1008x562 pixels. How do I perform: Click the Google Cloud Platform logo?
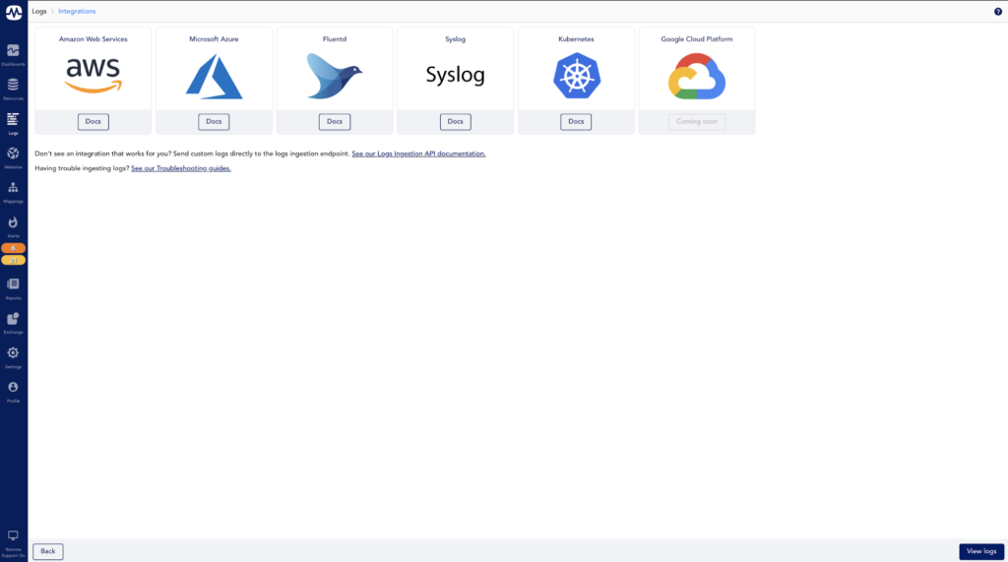coord(697,77)
